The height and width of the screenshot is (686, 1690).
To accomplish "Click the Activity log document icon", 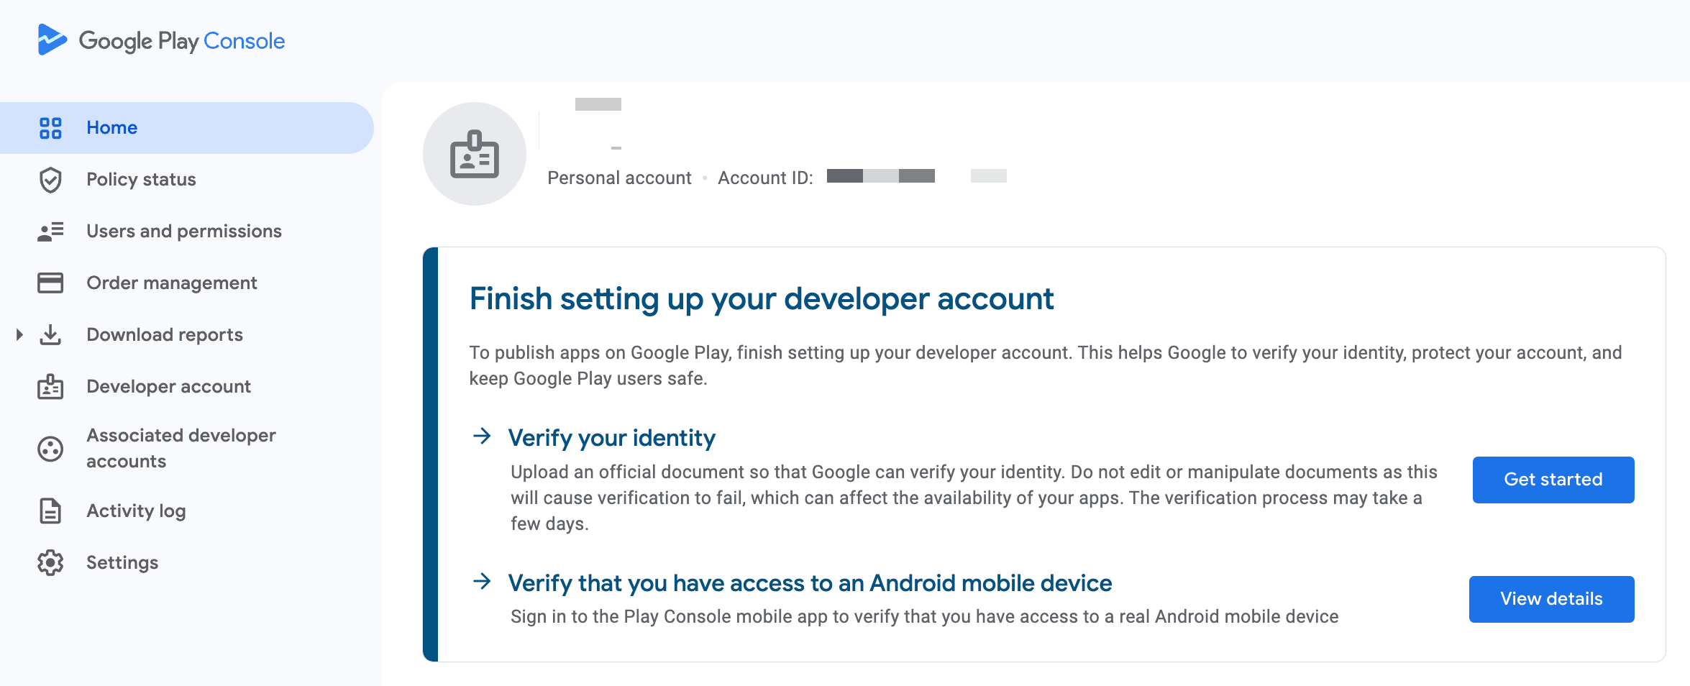I will point(50,511).
